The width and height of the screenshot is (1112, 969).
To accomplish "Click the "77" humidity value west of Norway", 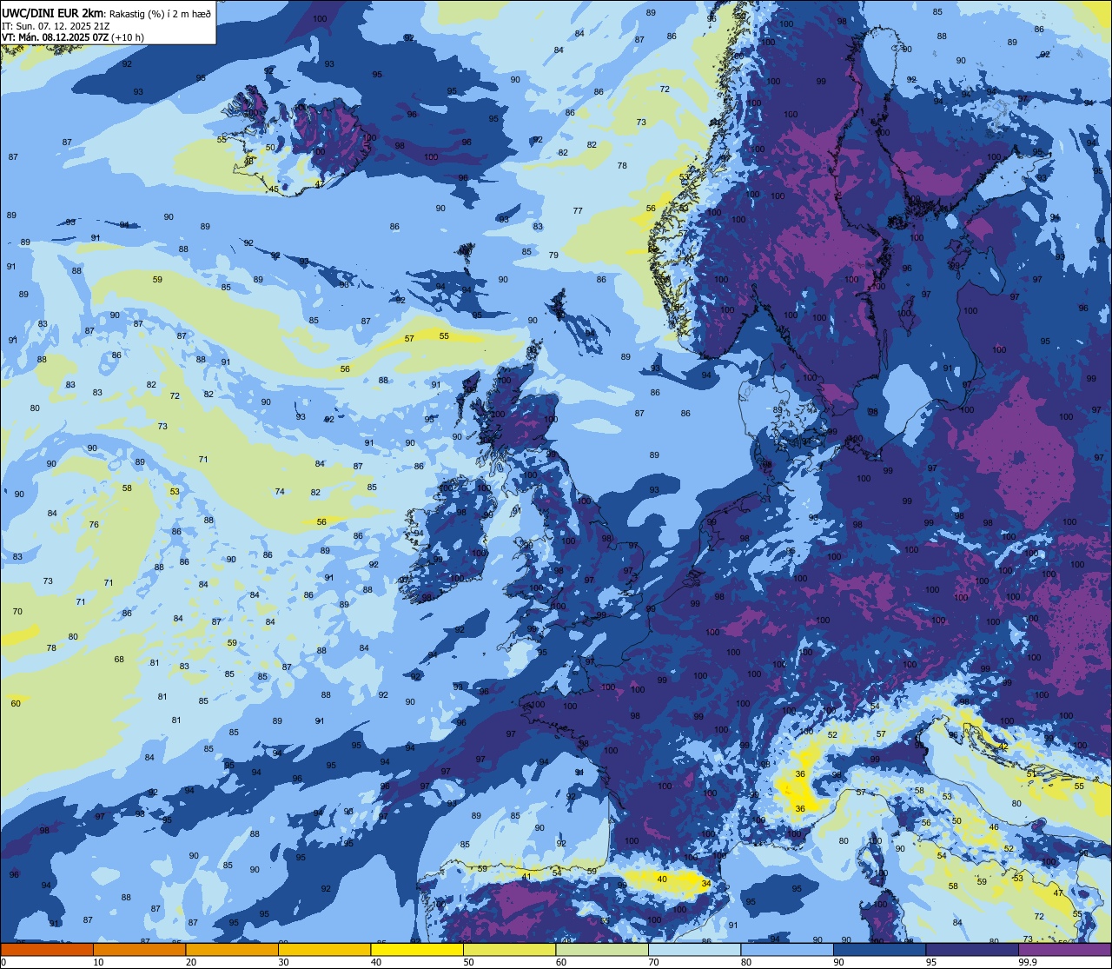I will 578,211.
